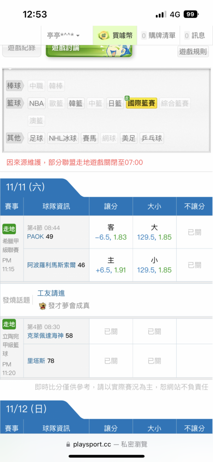Select the 賽馬 category

click(90, 138)
